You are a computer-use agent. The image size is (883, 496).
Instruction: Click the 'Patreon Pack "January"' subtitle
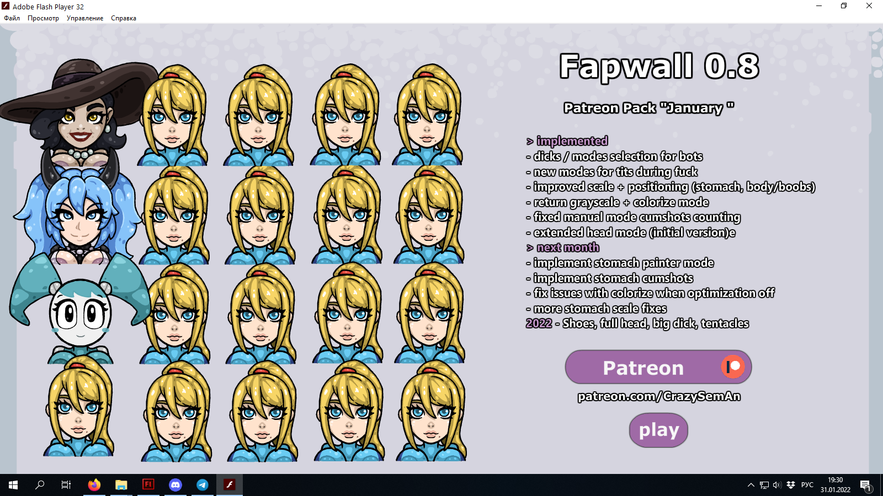(649, 108)
